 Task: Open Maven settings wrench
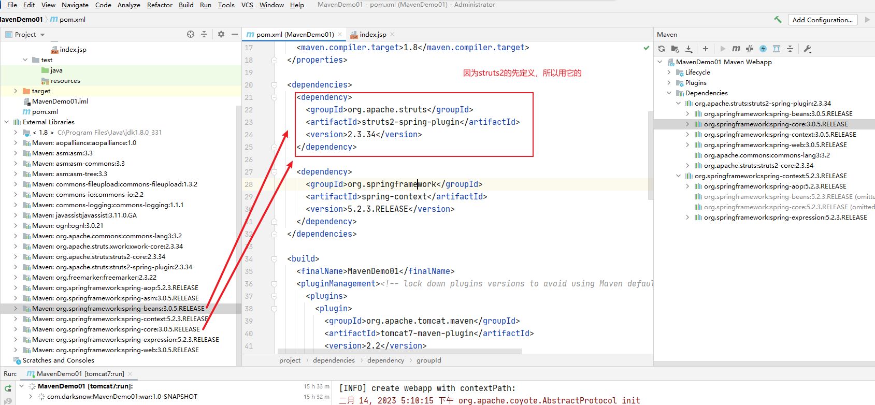[807, 49]
